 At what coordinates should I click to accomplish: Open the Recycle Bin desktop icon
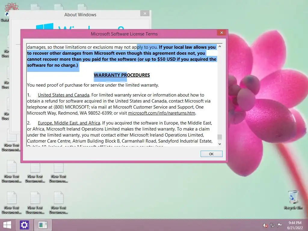coord(293,200)
